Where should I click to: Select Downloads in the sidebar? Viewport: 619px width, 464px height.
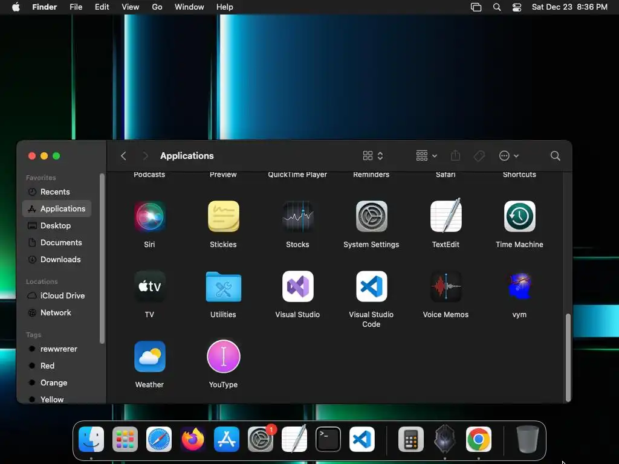57,260
